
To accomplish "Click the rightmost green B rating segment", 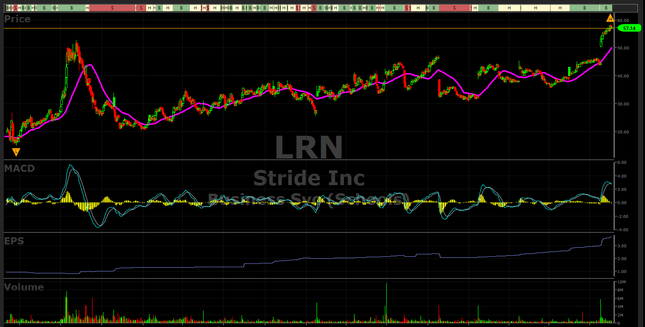I will click(x=606, y=8).
